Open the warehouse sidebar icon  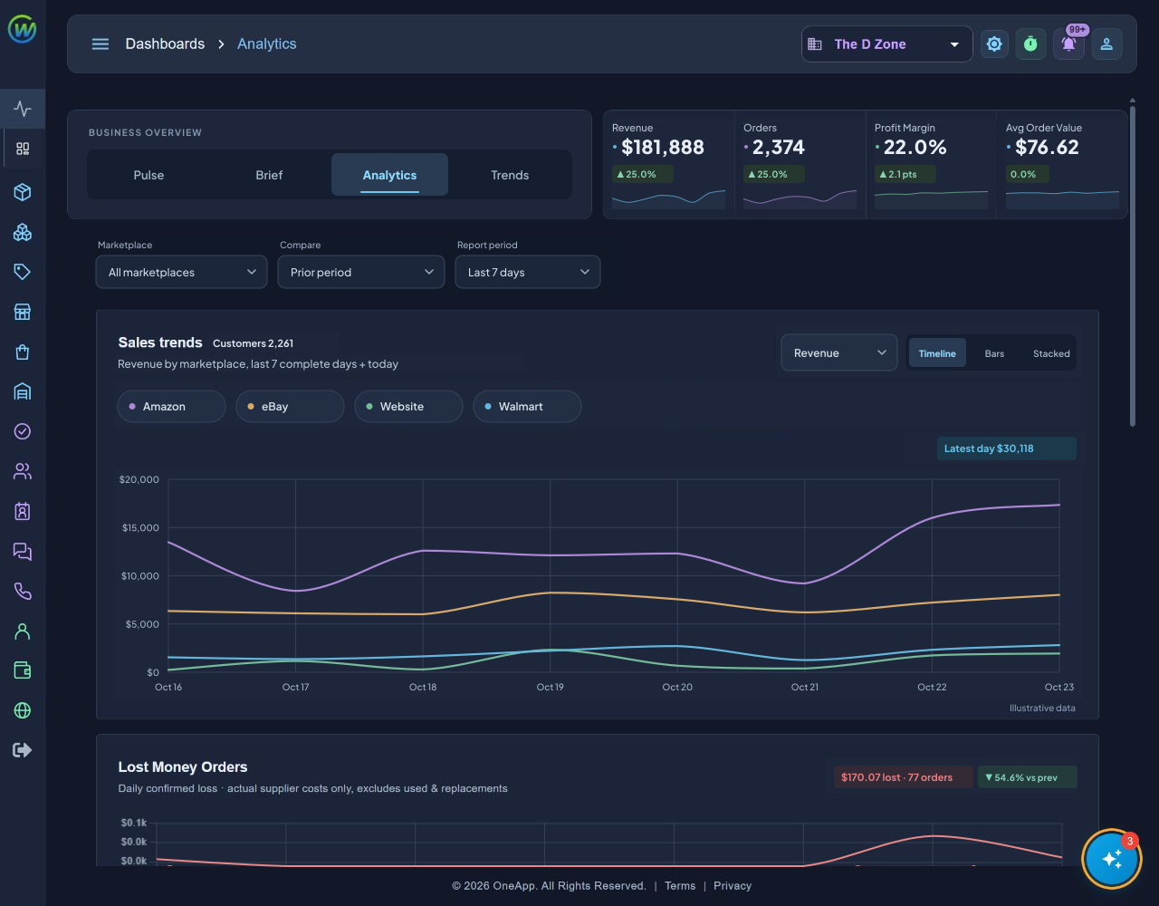coord(23,391)
